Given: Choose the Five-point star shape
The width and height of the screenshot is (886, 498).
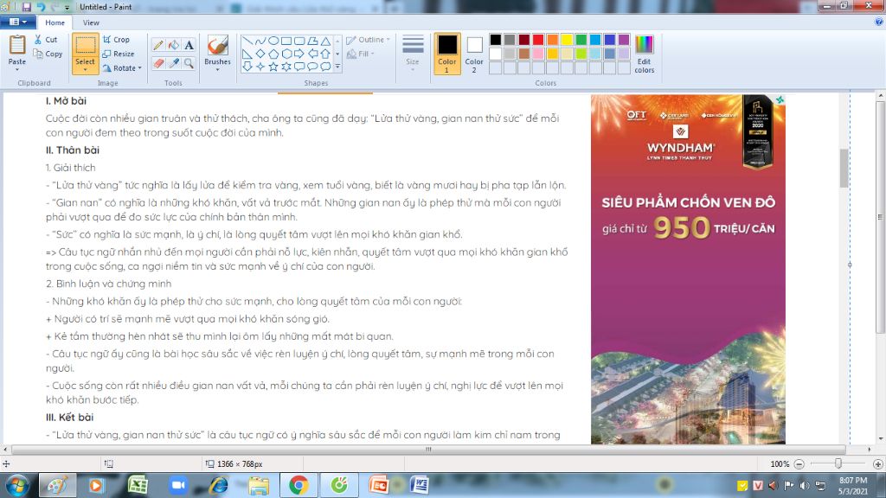Looking at the screenshot, I should click(x=273, y=67).
